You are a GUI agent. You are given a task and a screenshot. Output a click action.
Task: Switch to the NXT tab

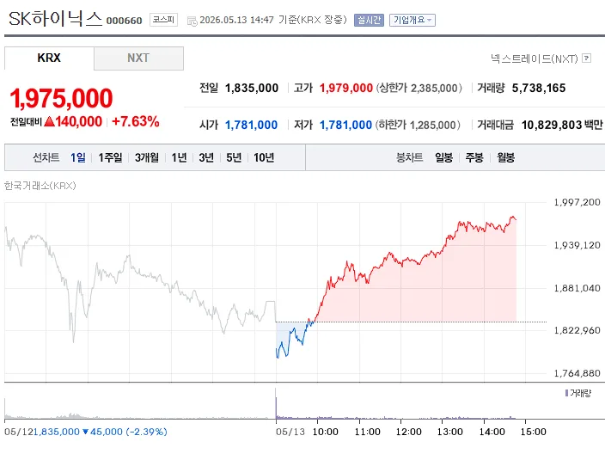pyautogui.click(x=138, y=58)
